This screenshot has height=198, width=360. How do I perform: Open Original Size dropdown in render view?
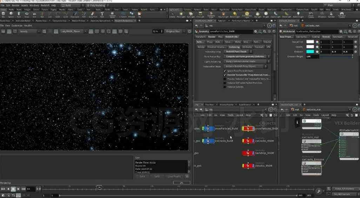(175, 32)
